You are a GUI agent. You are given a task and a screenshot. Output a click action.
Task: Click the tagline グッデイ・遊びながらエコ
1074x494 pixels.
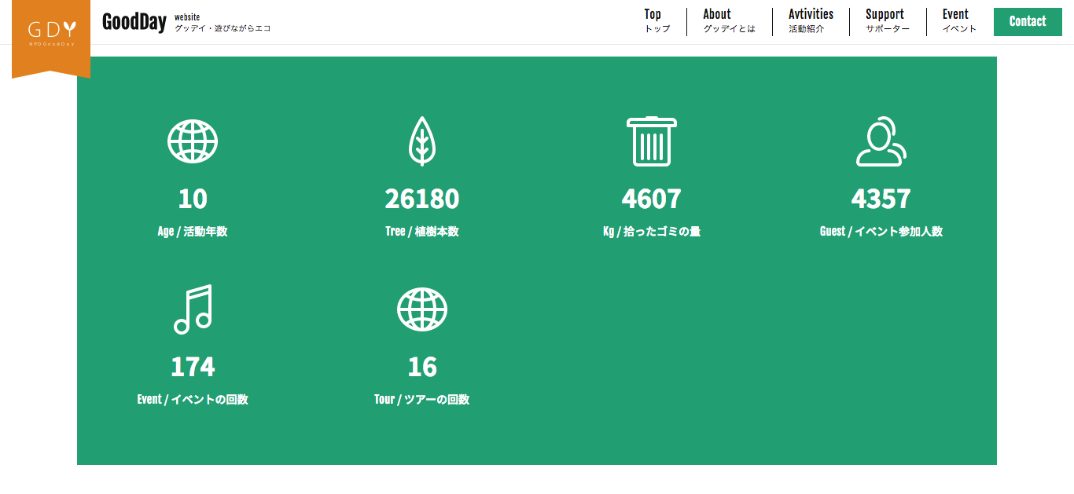(223, 28)
